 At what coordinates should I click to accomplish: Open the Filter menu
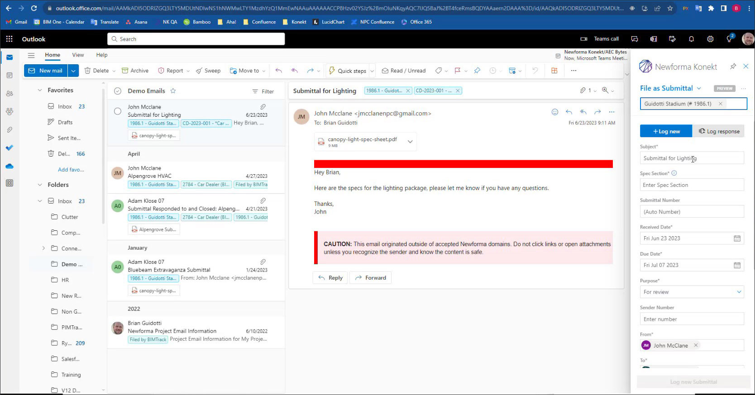pos(263,91)
